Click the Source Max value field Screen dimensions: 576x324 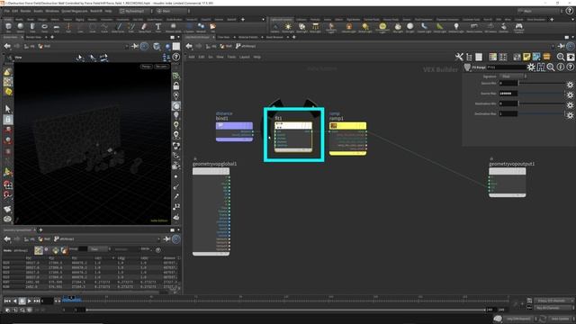(508, 94)
